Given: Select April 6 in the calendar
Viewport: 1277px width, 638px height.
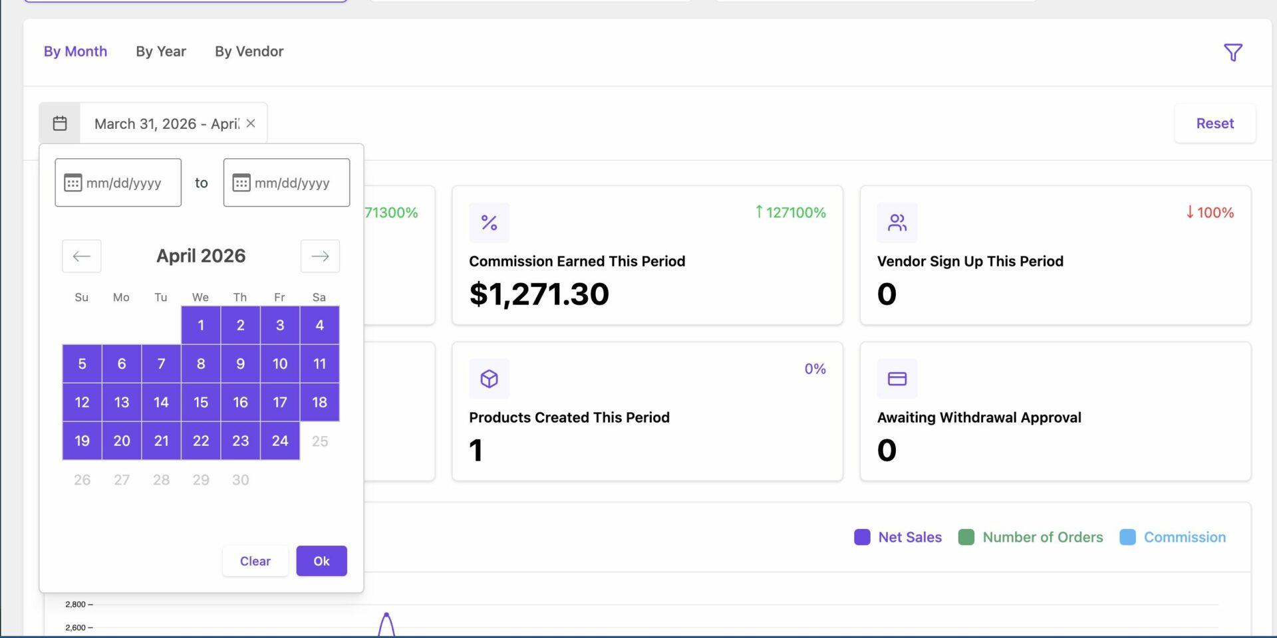Looking at the screenshot, I should click(122, 364).
